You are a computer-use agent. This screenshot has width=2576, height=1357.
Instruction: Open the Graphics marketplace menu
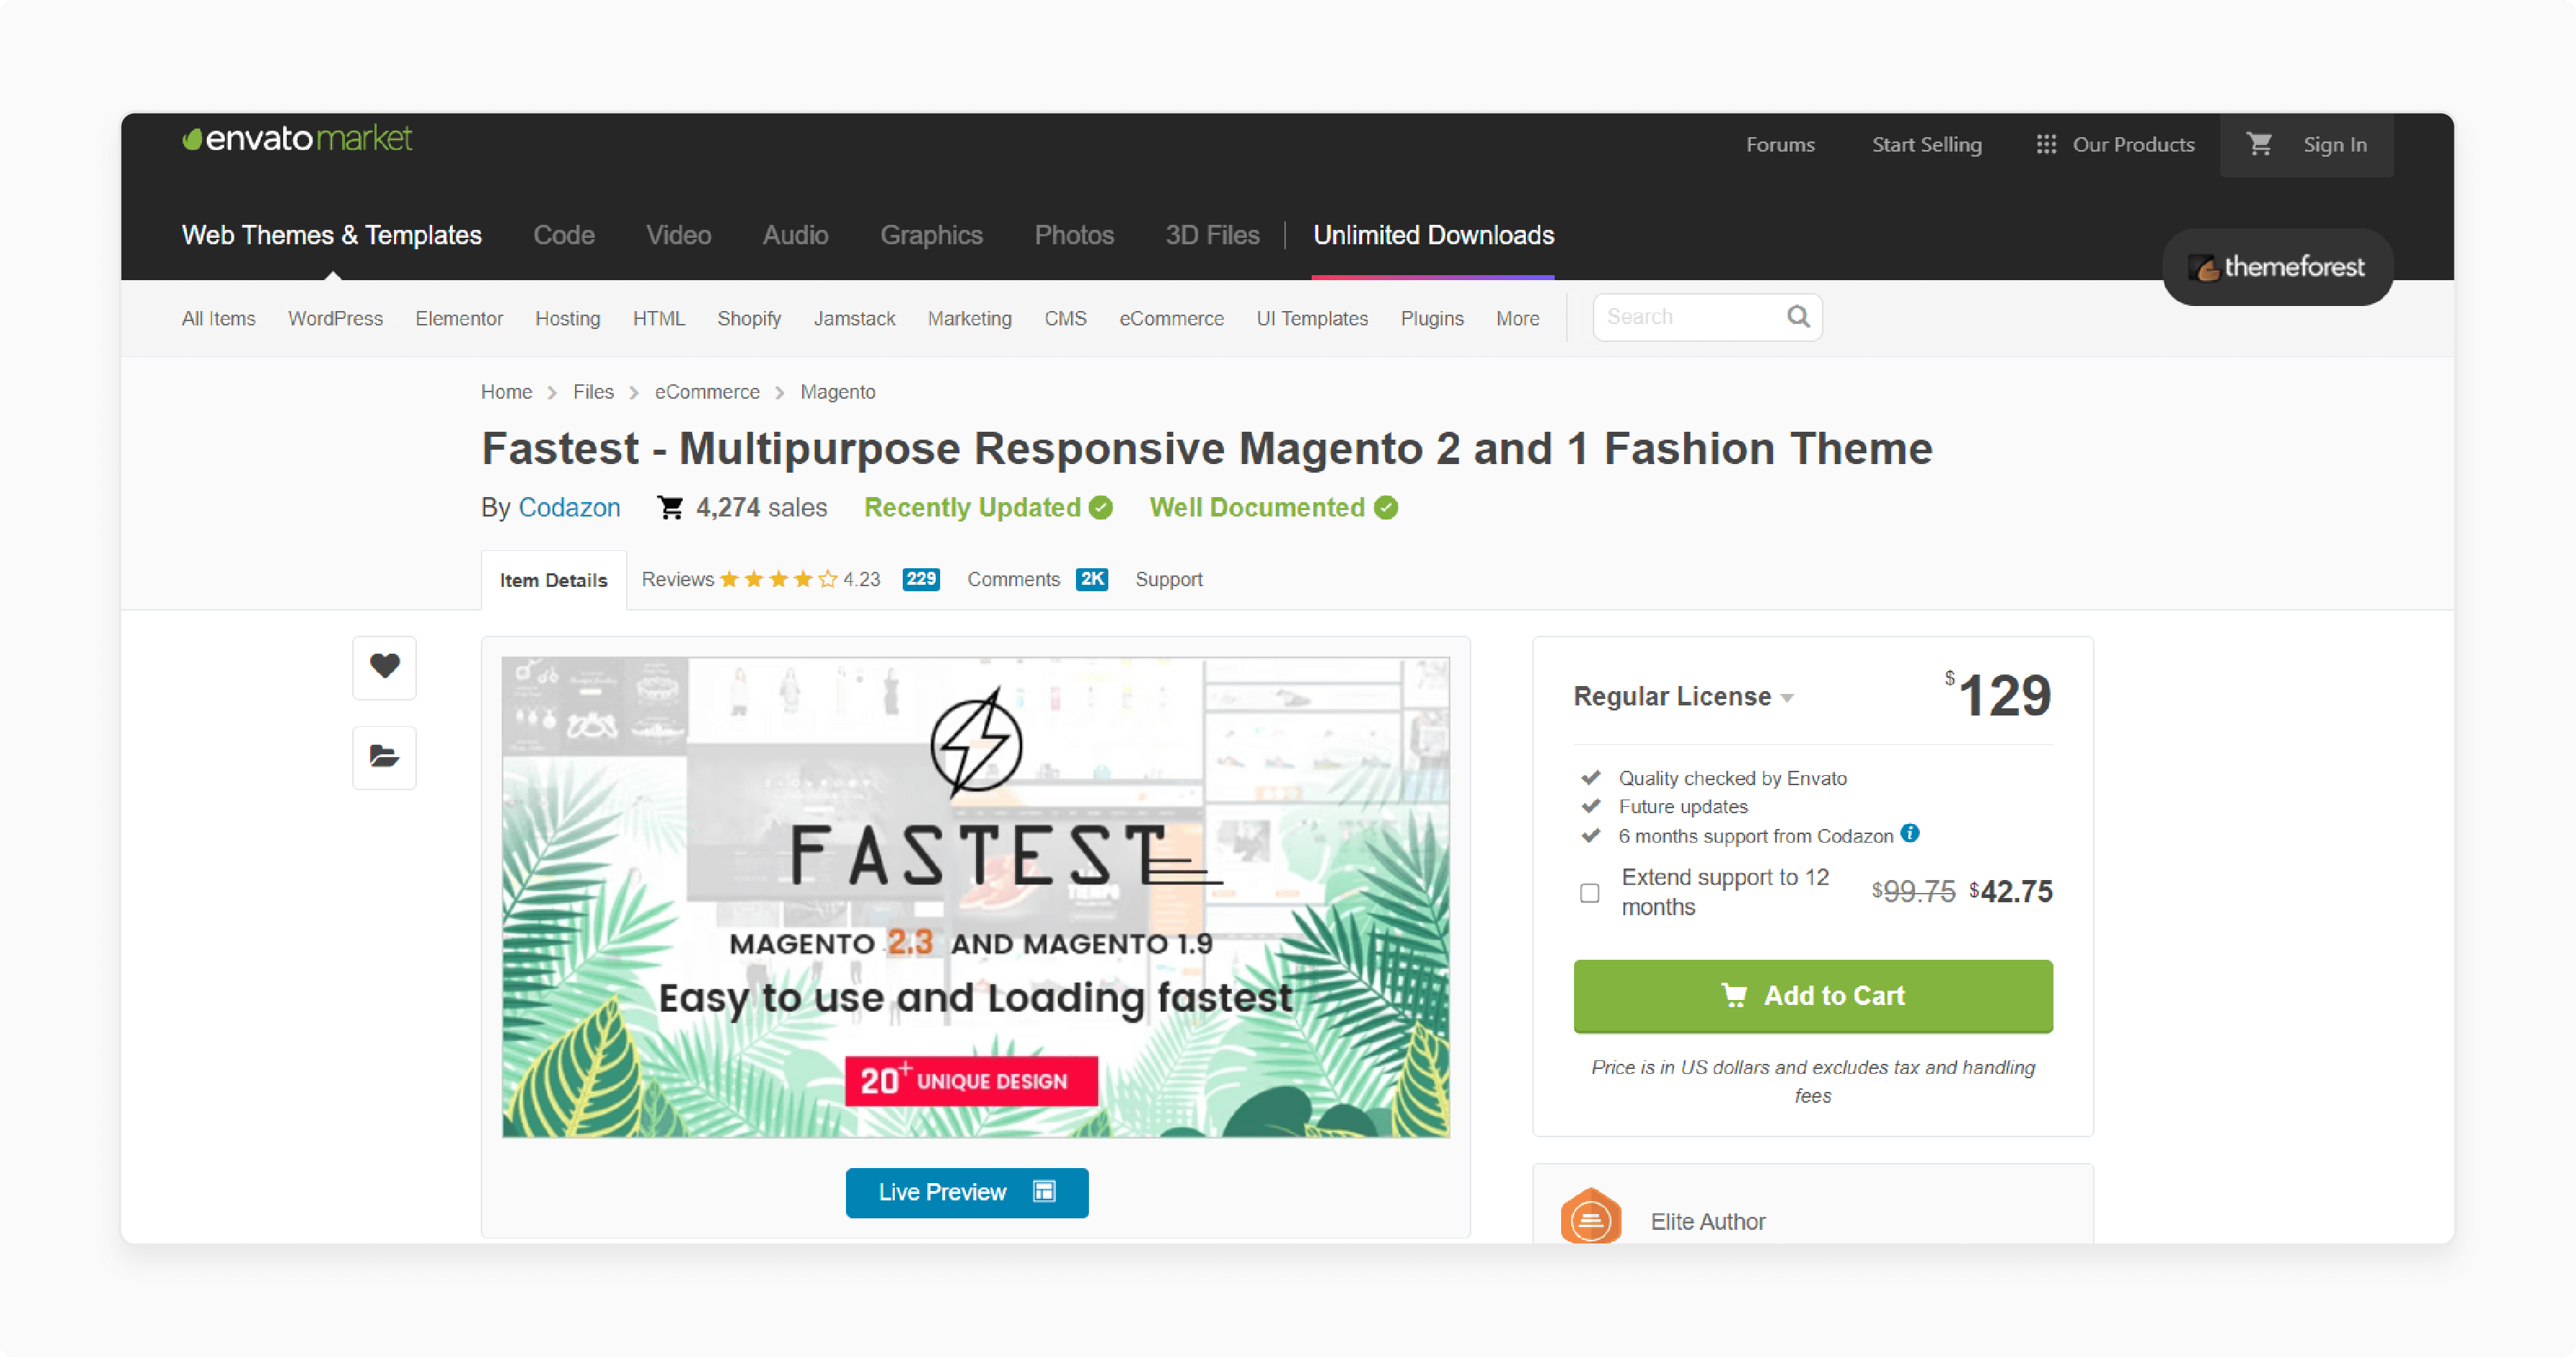931,236
